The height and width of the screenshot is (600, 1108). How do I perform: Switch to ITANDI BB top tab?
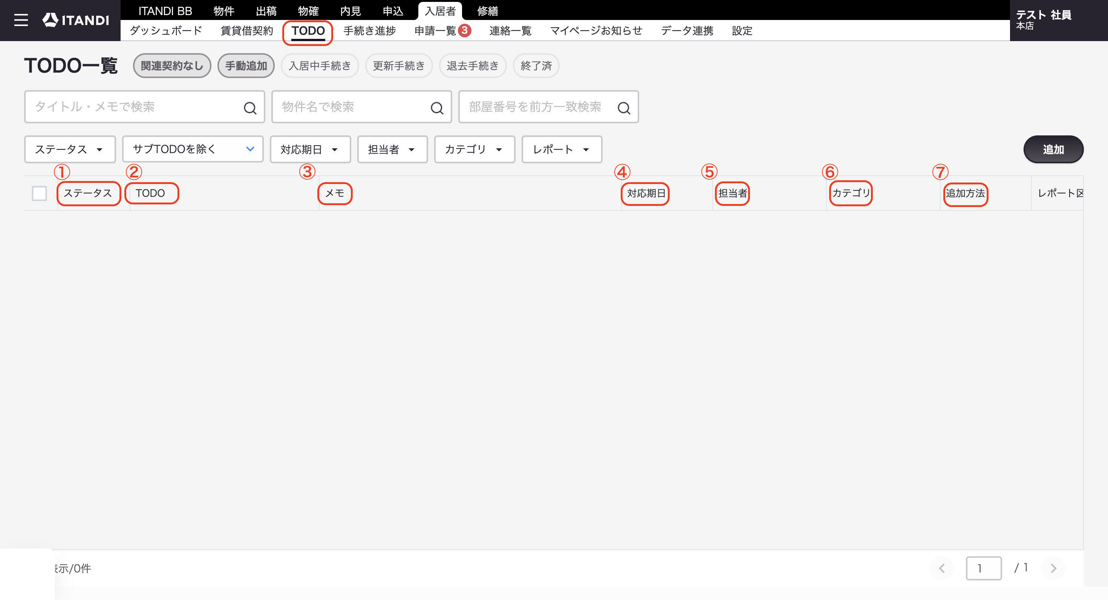pos(165,11)
